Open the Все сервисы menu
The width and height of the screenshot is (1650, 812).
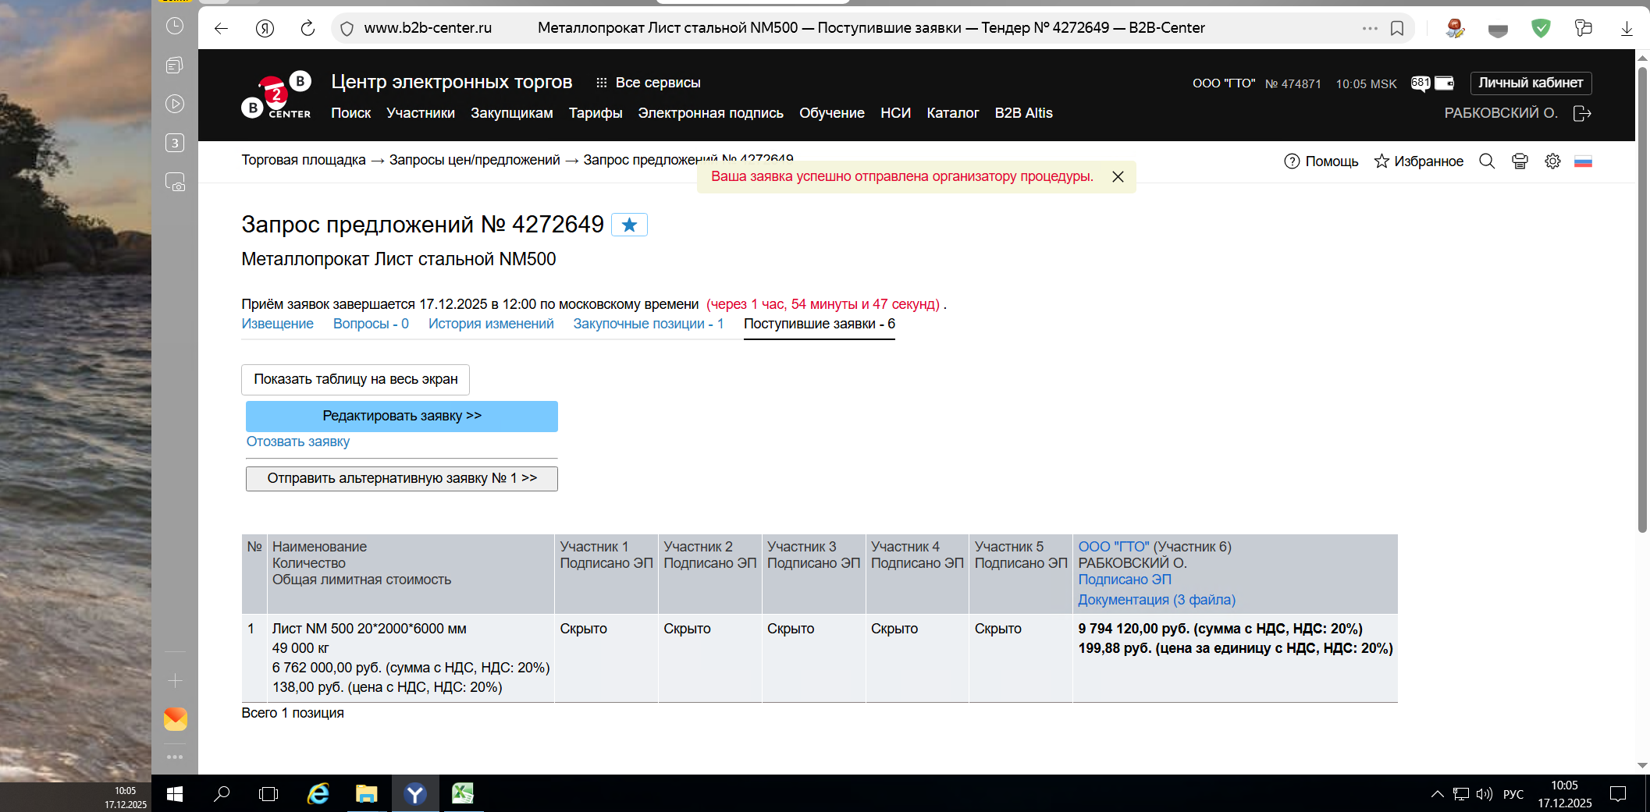point(648,83)
